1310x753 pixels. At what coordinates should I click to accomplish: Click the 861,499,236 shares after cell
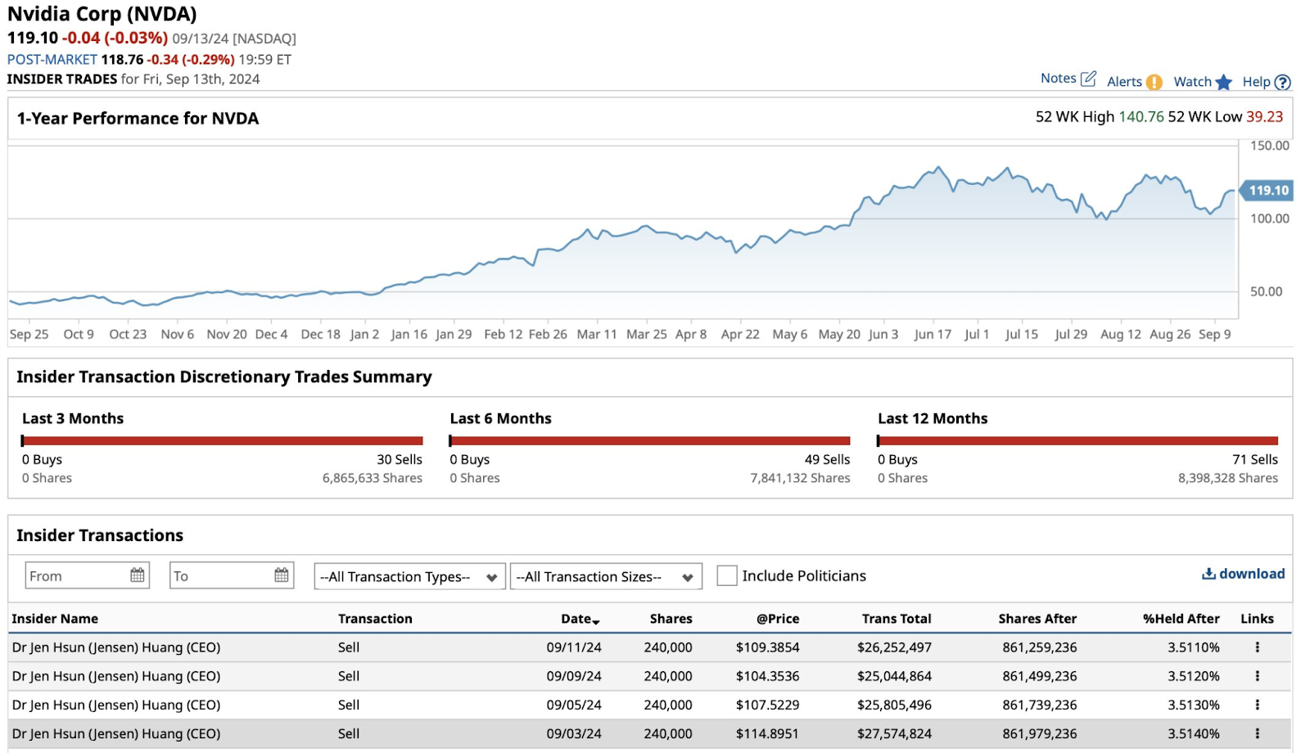(x=1040, y=676)
